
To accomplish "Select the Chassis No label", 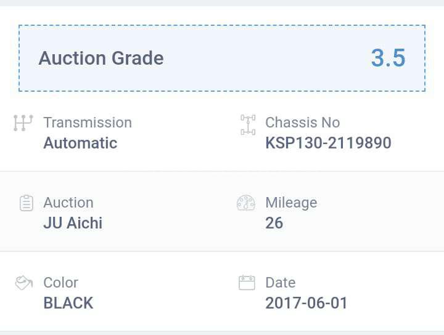I will click(302, 123).
